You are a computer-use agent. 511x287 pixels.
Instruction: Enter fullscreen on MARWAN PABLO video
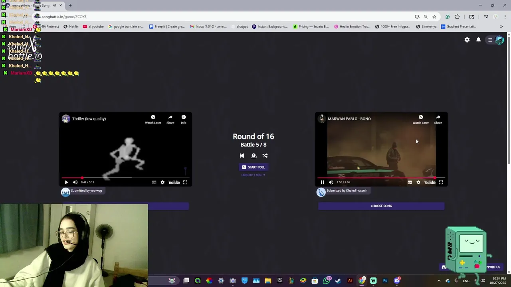pyautogui.click(x=441, y=182)
